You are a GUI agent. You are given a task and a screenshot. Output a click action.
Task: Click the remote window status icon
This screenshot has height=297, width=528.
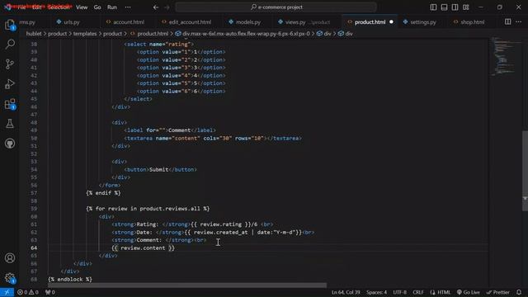click(x=7, y=292)
